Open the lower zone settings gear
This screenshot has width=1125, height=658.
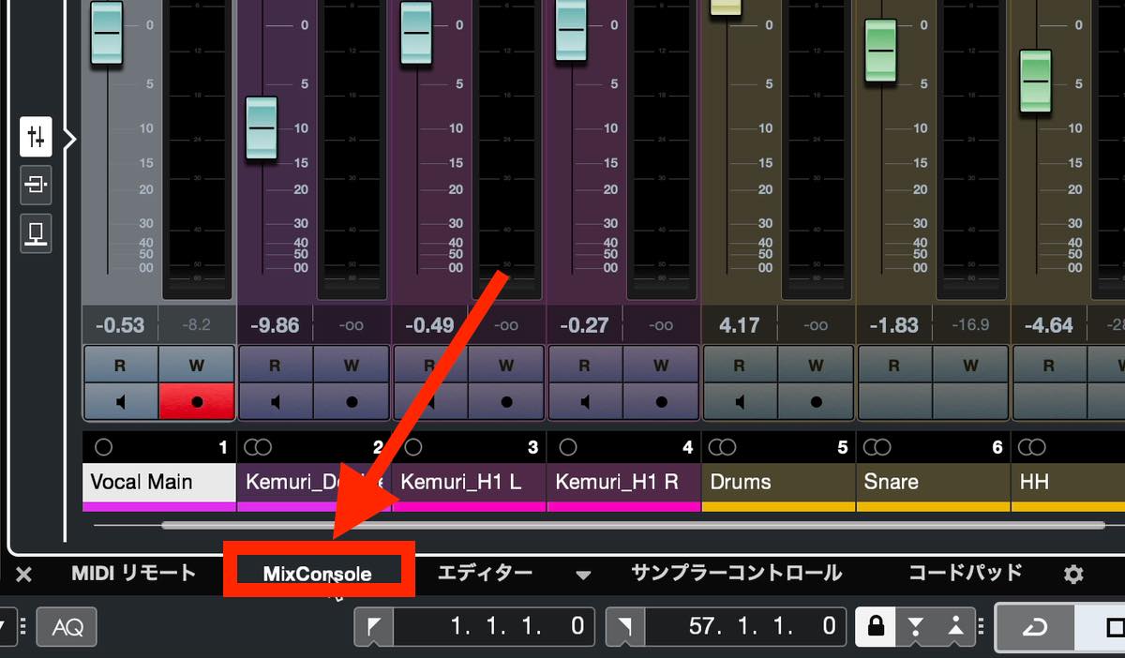click(1073, 574)
